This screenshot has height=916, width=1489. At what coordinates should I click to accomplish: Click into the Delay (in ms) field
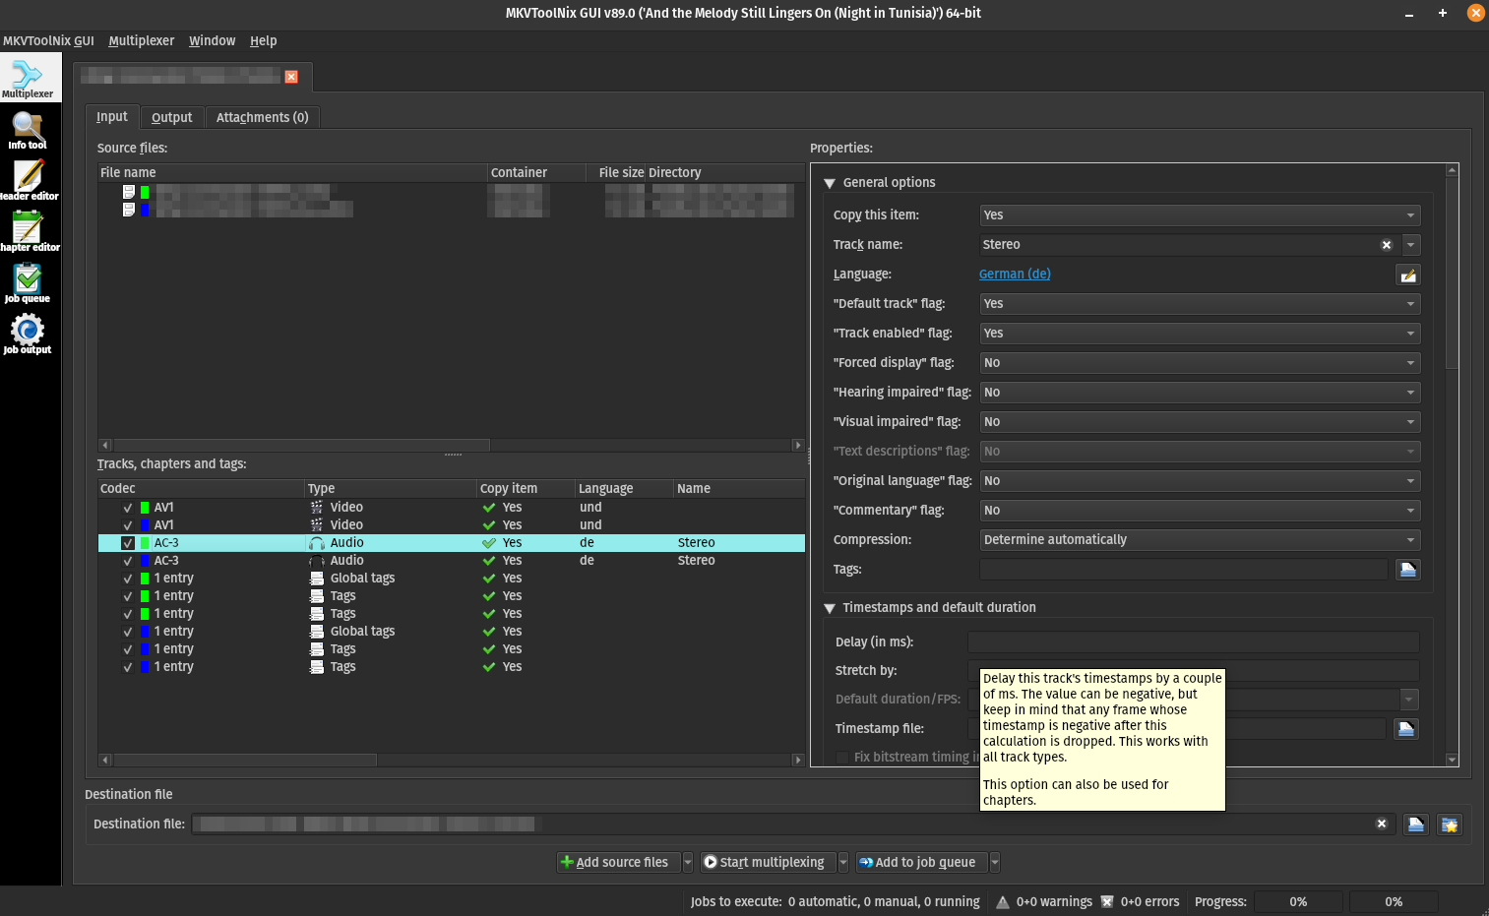coord(1193,642)
